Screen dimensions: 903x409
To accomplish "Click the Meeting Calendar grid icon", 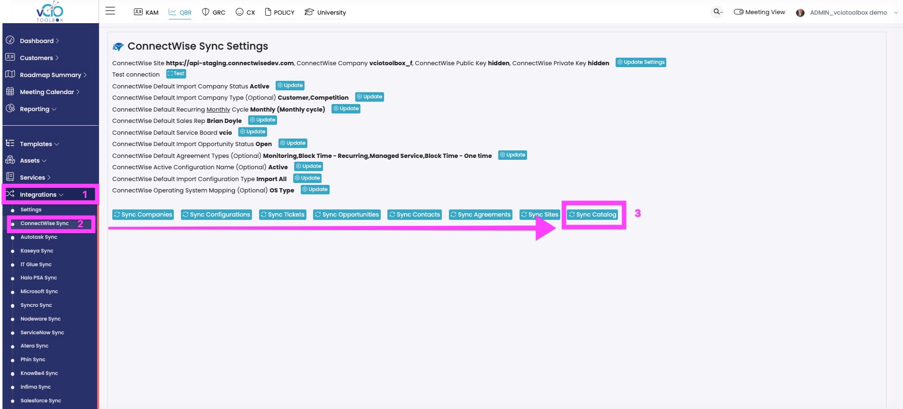I will coord(10,91).
